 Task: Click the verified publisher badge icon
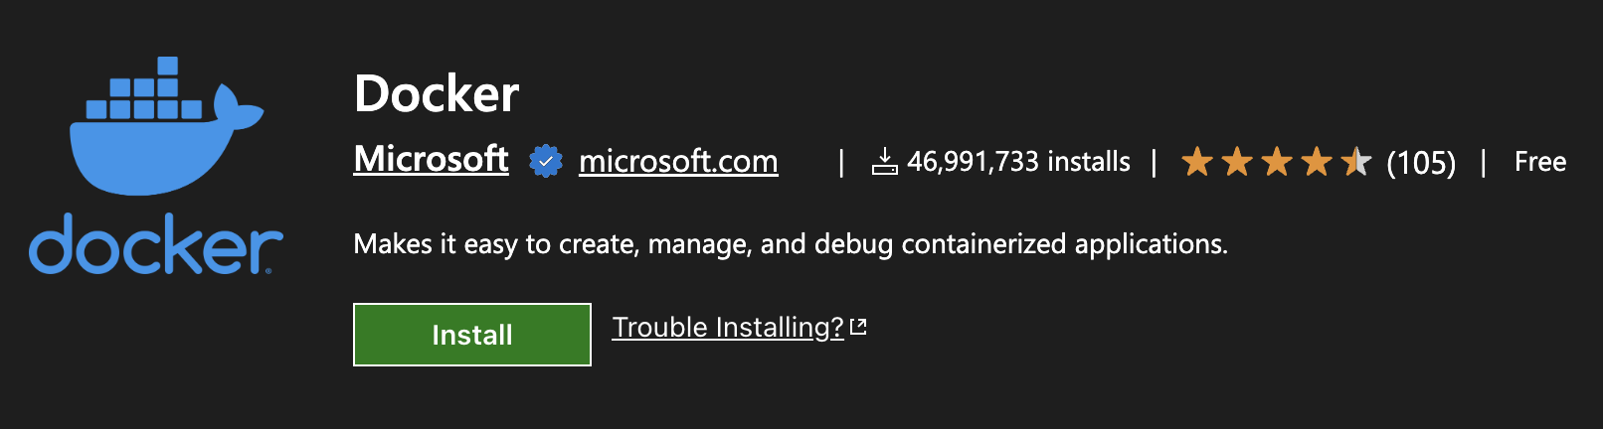point(545,161)
